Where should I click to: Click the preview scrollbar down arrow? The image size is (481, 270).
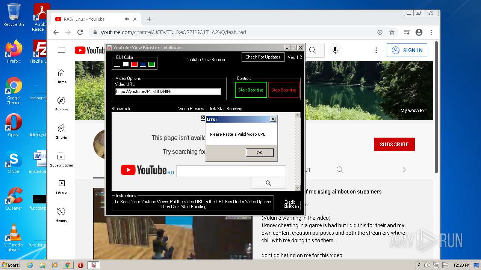297,188
